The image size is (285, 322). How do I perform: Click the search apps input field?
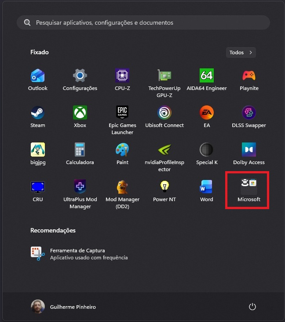[x=143, y=22]
